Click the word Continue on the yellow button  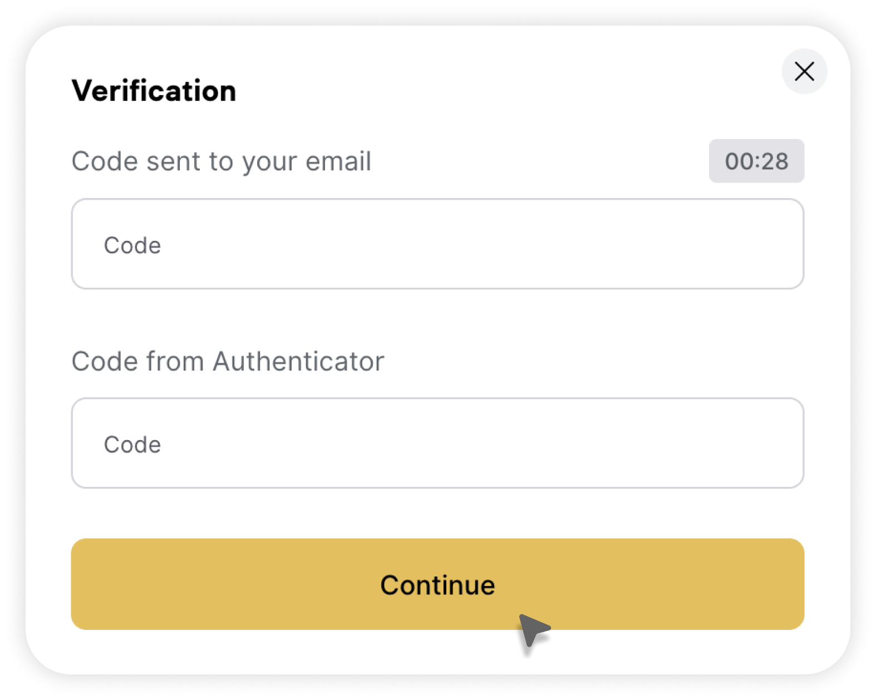(x=437, y=585)
